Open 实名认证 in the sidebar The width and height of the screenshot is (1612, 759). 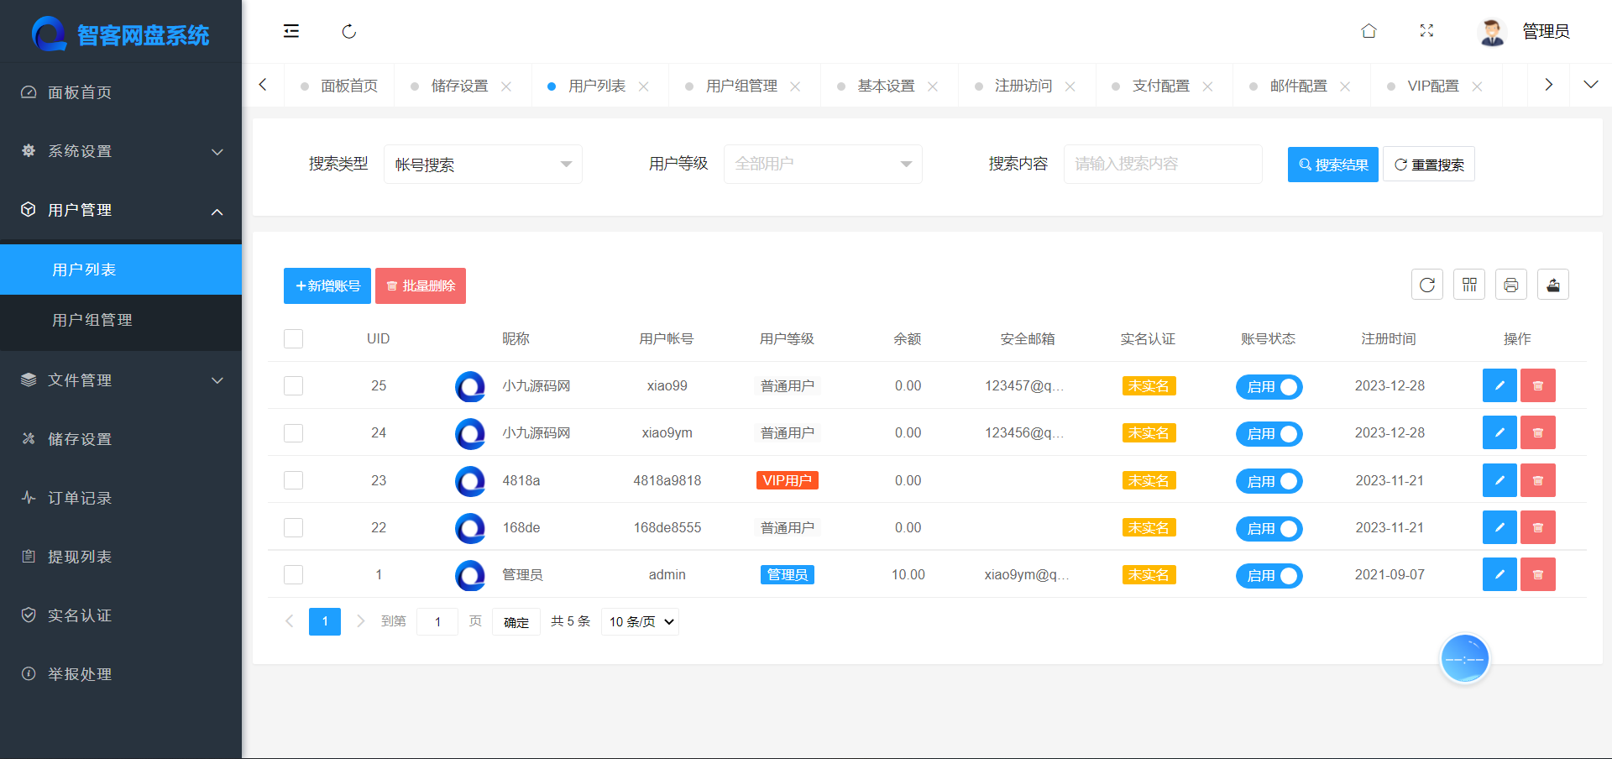pos(121,615)
